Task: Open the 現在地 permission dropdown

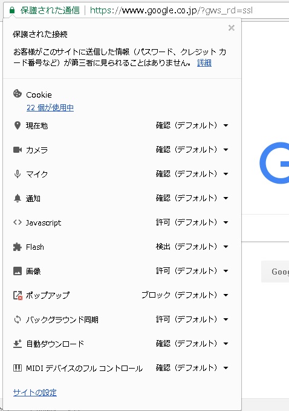Action: pyautogui.click(x=192, y=125)
